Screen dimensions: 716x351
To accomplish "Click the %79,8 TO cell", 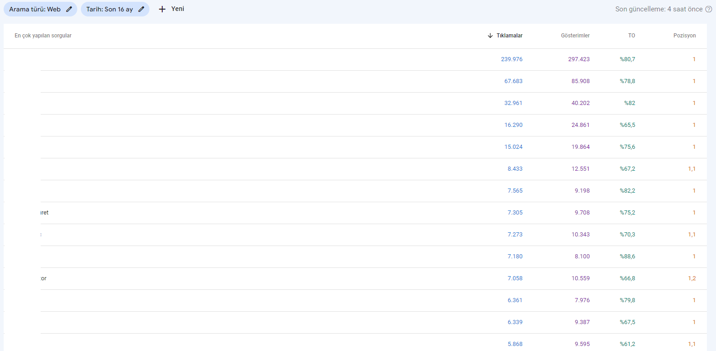I will [627, 300].
